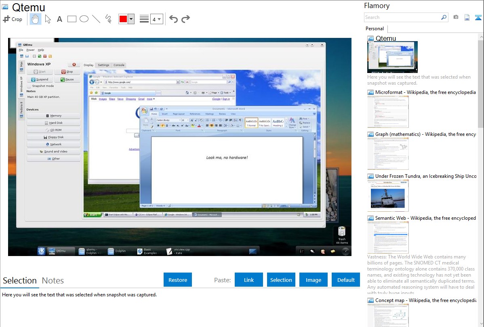Click the Stop button in QtEmu
The image size is (484, 327).
coord(67,72)
